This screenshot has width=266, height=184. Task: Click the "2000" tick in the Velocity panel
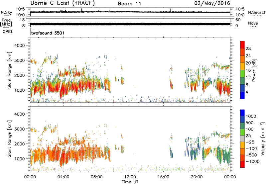[x=19, y=144]
